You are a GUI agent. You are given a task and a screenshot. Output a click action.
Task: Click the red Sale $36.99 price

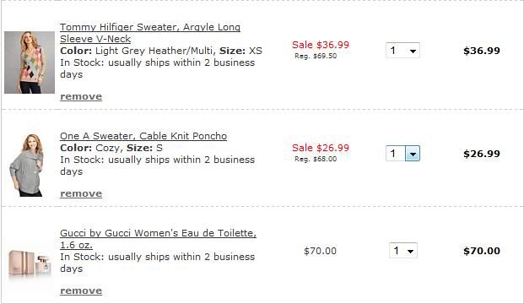pos(321,45)
